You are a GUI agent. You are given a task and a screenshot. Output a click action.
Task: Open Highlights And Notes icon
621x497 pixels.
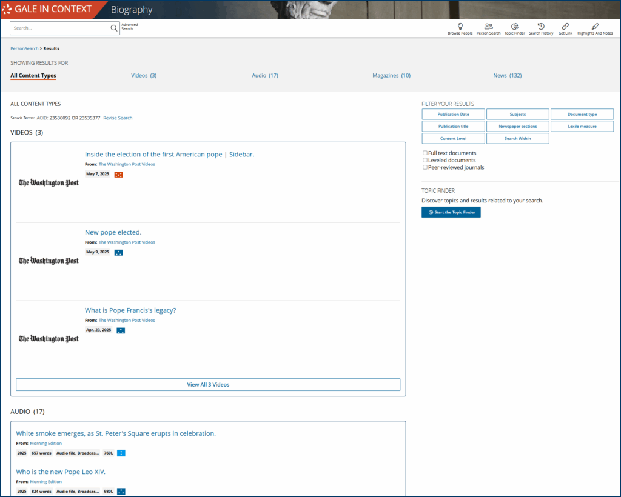595,27
